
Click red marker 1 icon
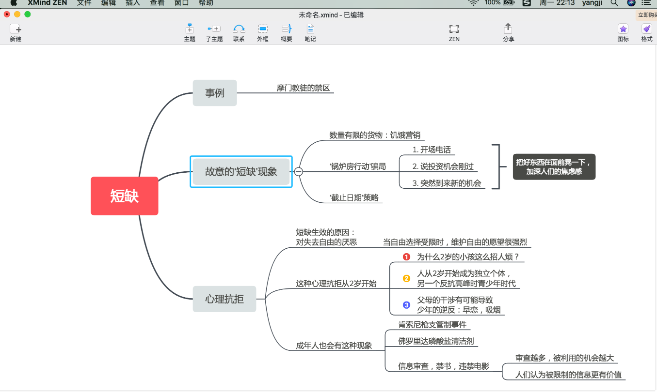point(406,256)
